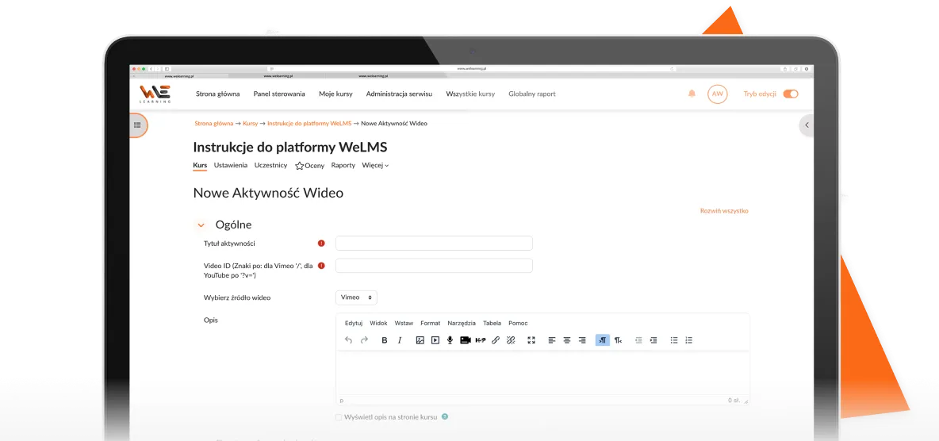Open Panel sterowania in the navigation

(x=279, y=94)
